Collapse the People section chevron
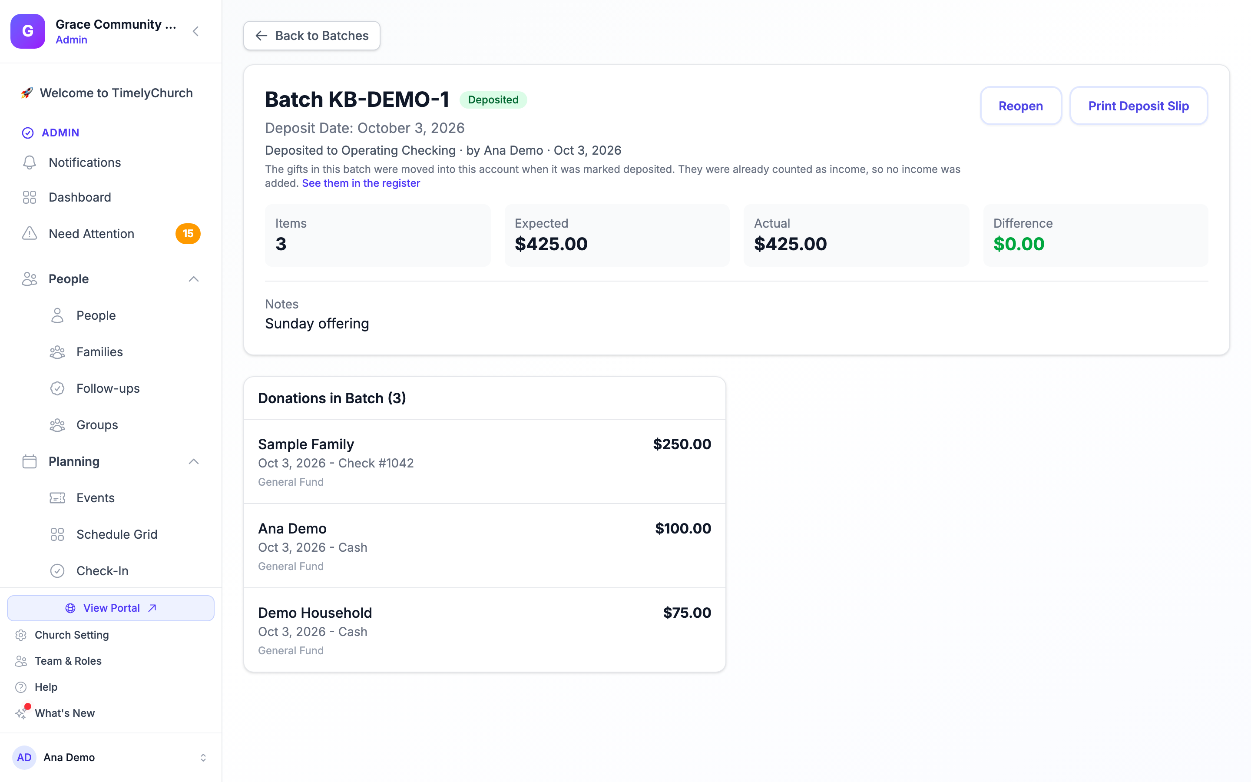This screenshot has height=782, width=1251. [193, 279]
